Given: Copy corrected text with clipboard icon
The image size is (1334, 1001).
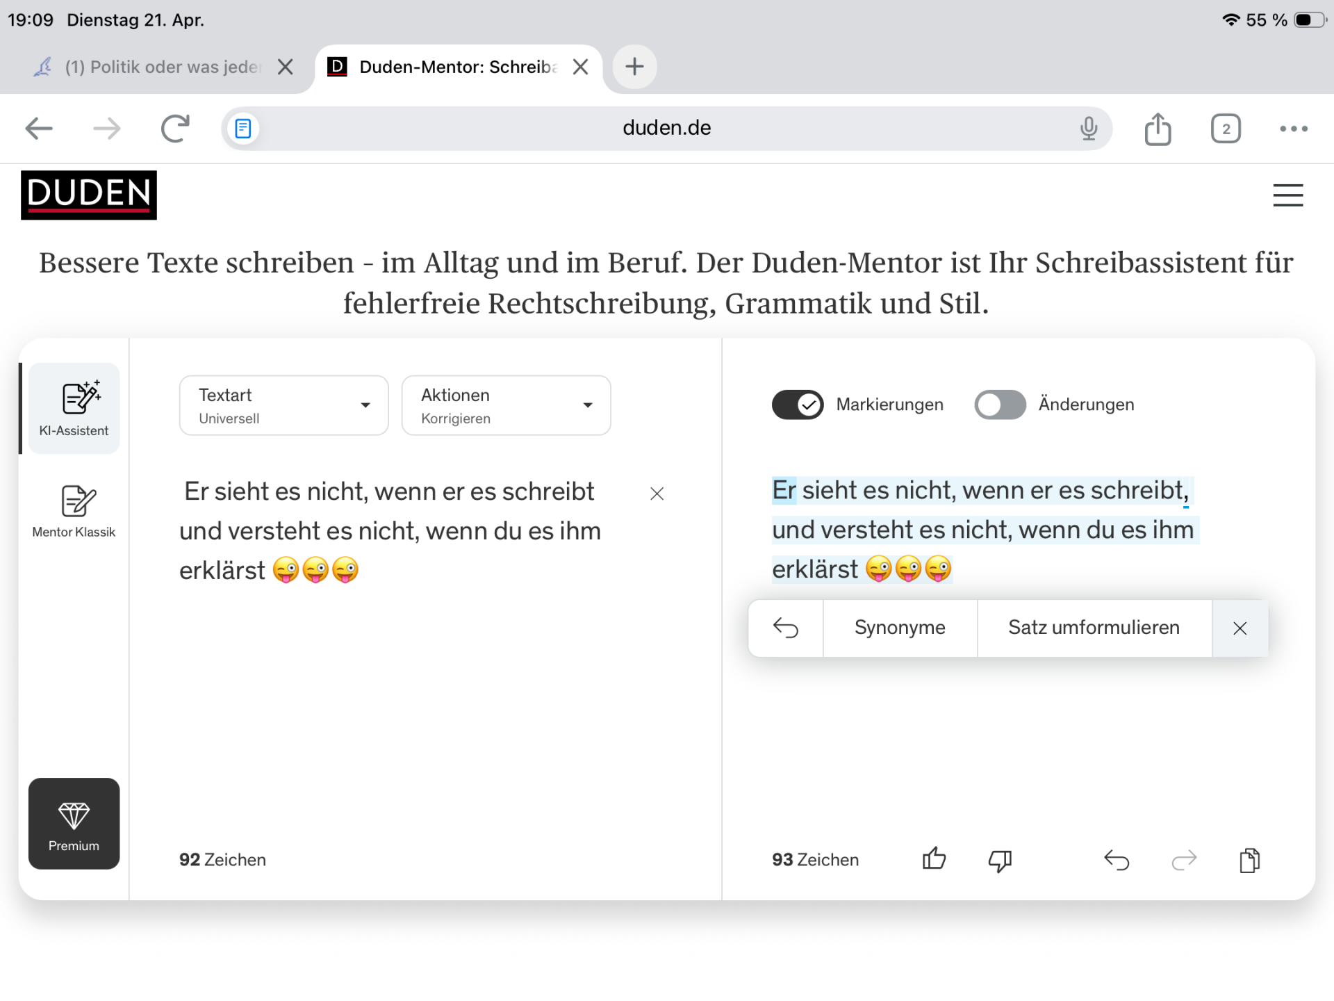Looking at the screenshot, I should 1249,861.
